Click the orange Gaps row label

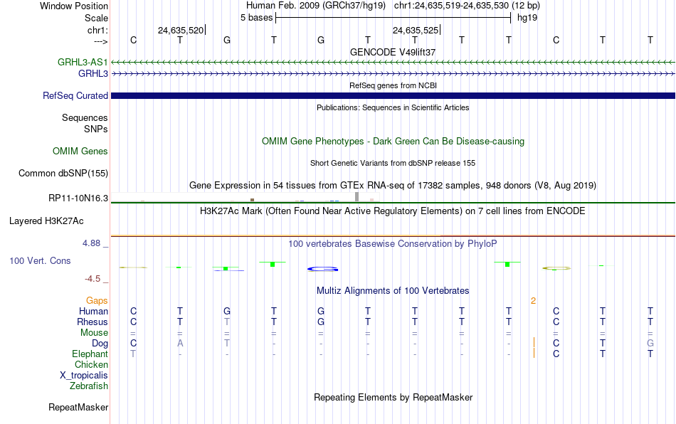click(x=97, y=300)
